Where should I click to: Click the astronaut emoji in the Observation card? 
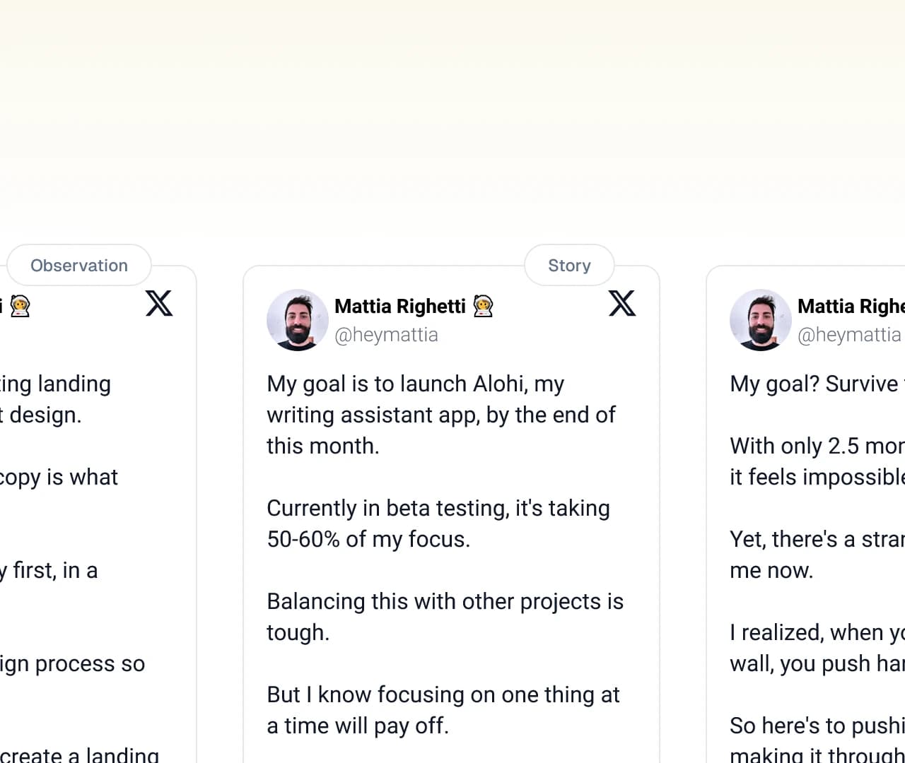tap(21, 306)
